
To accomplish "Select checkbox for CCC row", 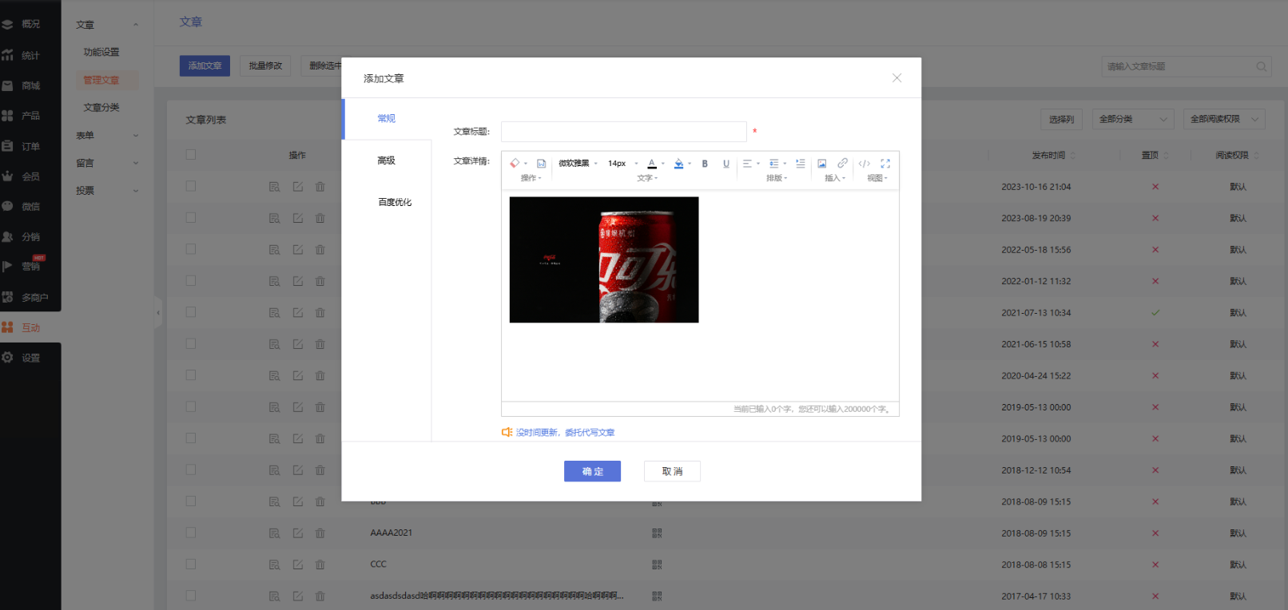I will [190, 564].
